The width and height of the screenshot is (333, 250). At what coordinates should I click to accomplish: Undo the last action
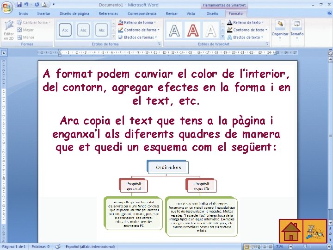point(26,5)
